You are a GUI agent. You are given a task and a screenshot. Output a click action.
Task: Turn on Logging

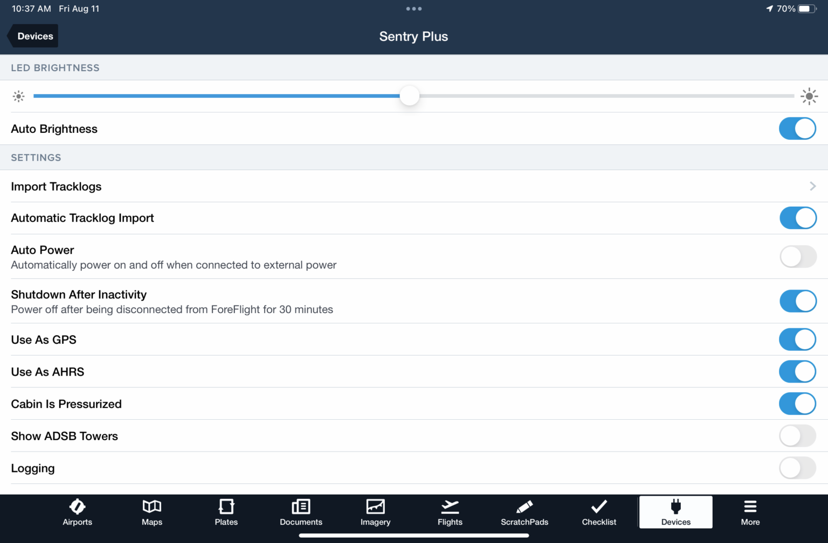point(797,468)
